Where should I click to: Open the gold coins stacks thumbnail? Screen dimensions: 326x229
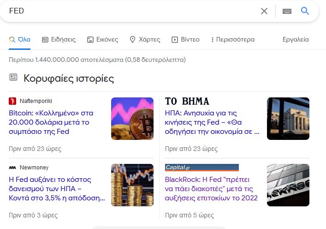point(132,185)
